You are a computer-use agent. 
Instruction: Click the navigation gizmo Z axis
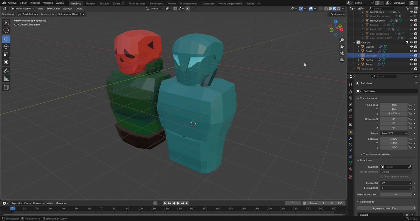[336, 21]
